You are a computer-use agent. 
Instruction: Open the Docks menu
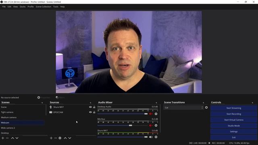(x=23, y=7)
